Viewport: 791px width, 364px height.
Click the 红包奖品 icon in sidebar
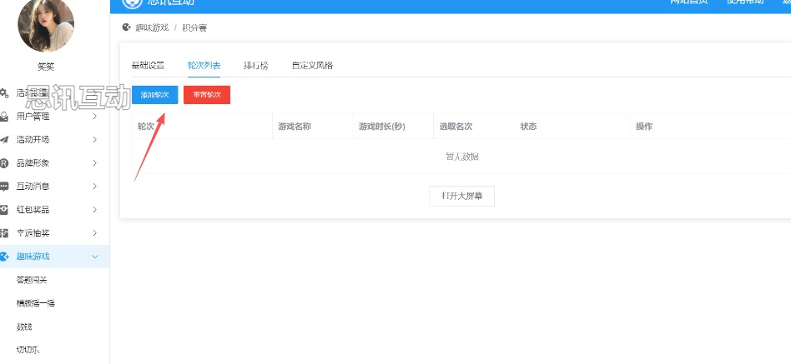[x=4, y=209]
